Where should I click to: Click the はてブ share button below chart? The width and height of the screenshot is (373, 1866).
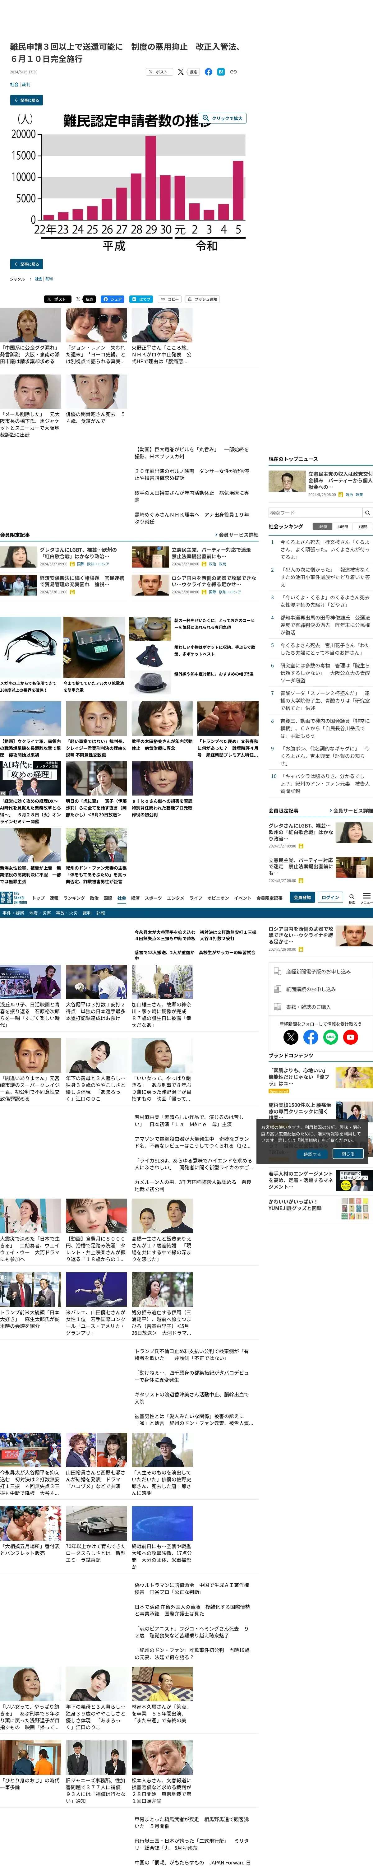pyautogui.click(x=141, y=299)
